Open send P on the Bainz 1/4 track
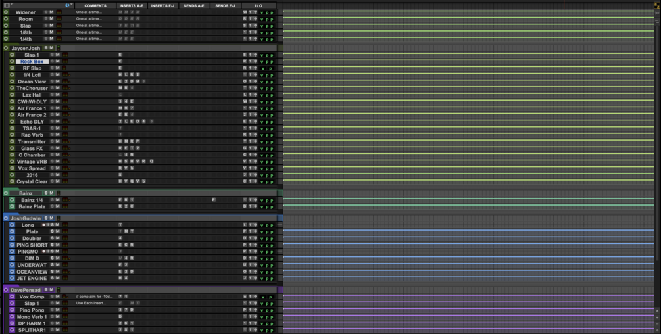661x334 pixels. [214, 200]
